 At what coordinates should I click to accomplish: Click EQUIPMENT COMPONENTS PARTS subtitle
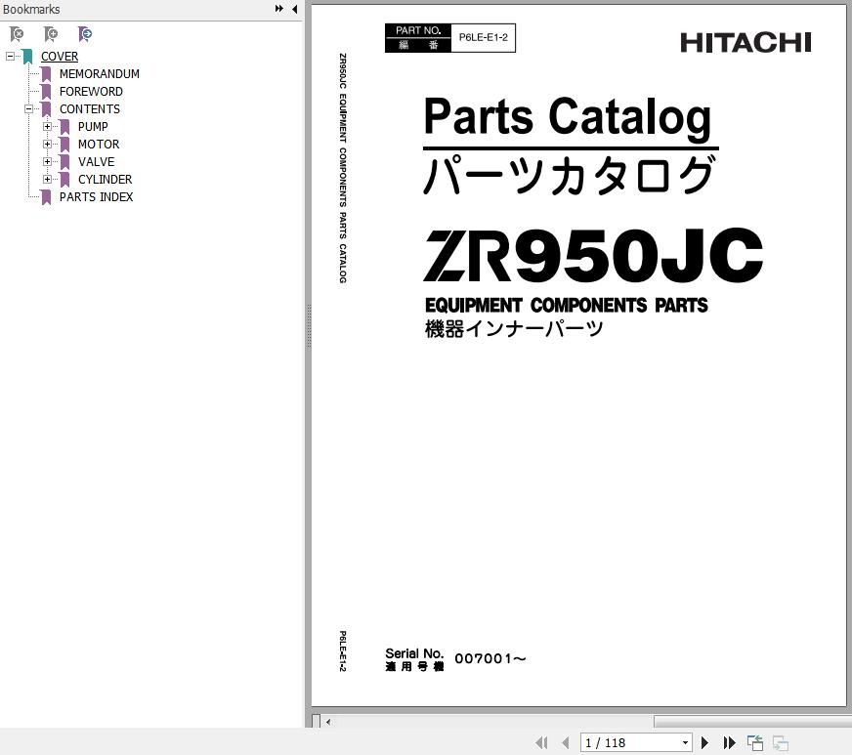pos(566,306)
